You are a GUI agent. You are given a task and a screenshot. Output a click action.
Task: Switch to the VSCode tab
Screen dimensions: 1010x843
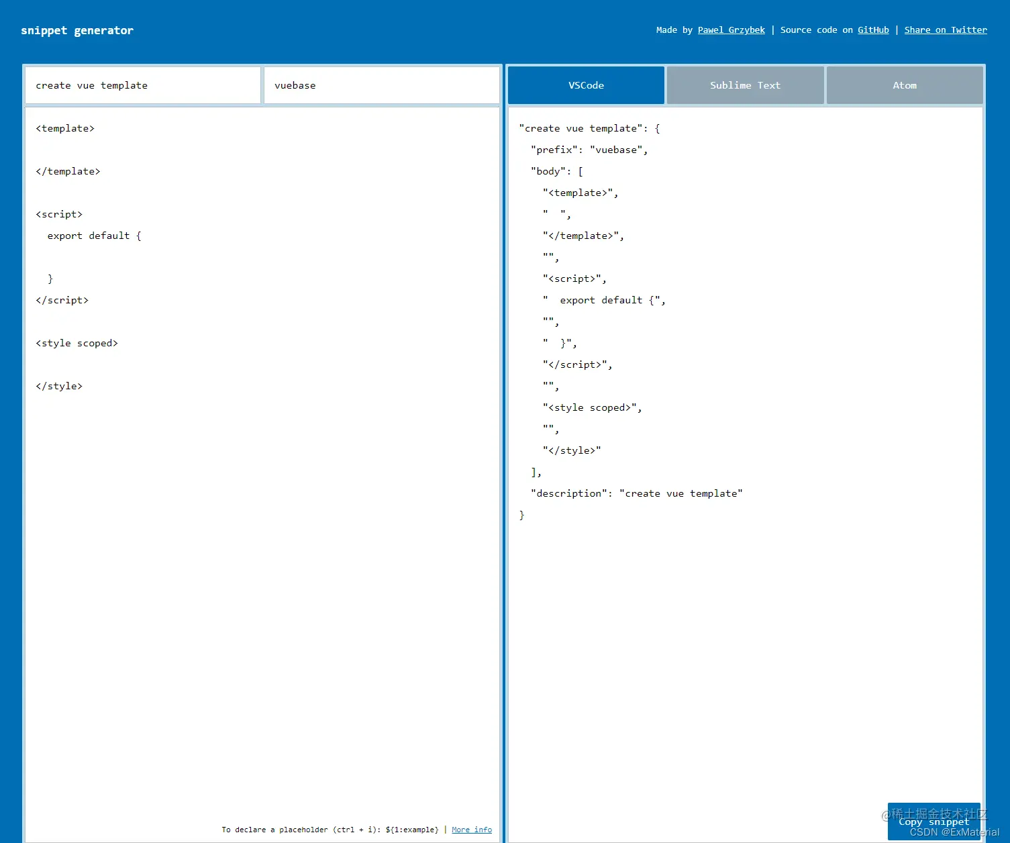[586, 85]
